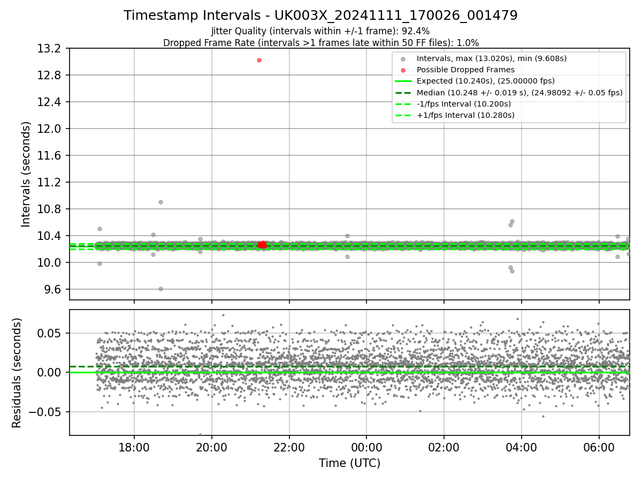Click the lowest gray point at 9.6 seconds

(x=160, y=289)
